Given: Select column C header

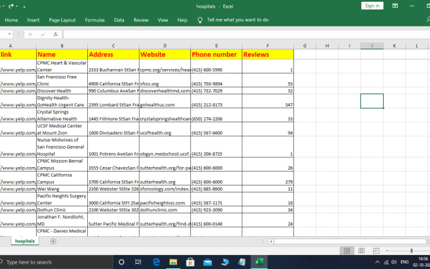Looking at the screenshot, I should (113, 46).
